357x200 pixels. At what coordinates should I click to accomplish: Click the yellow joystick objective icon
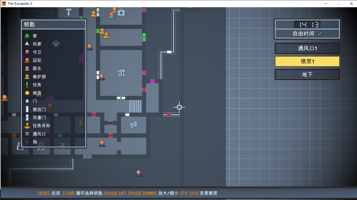[27, 126]
